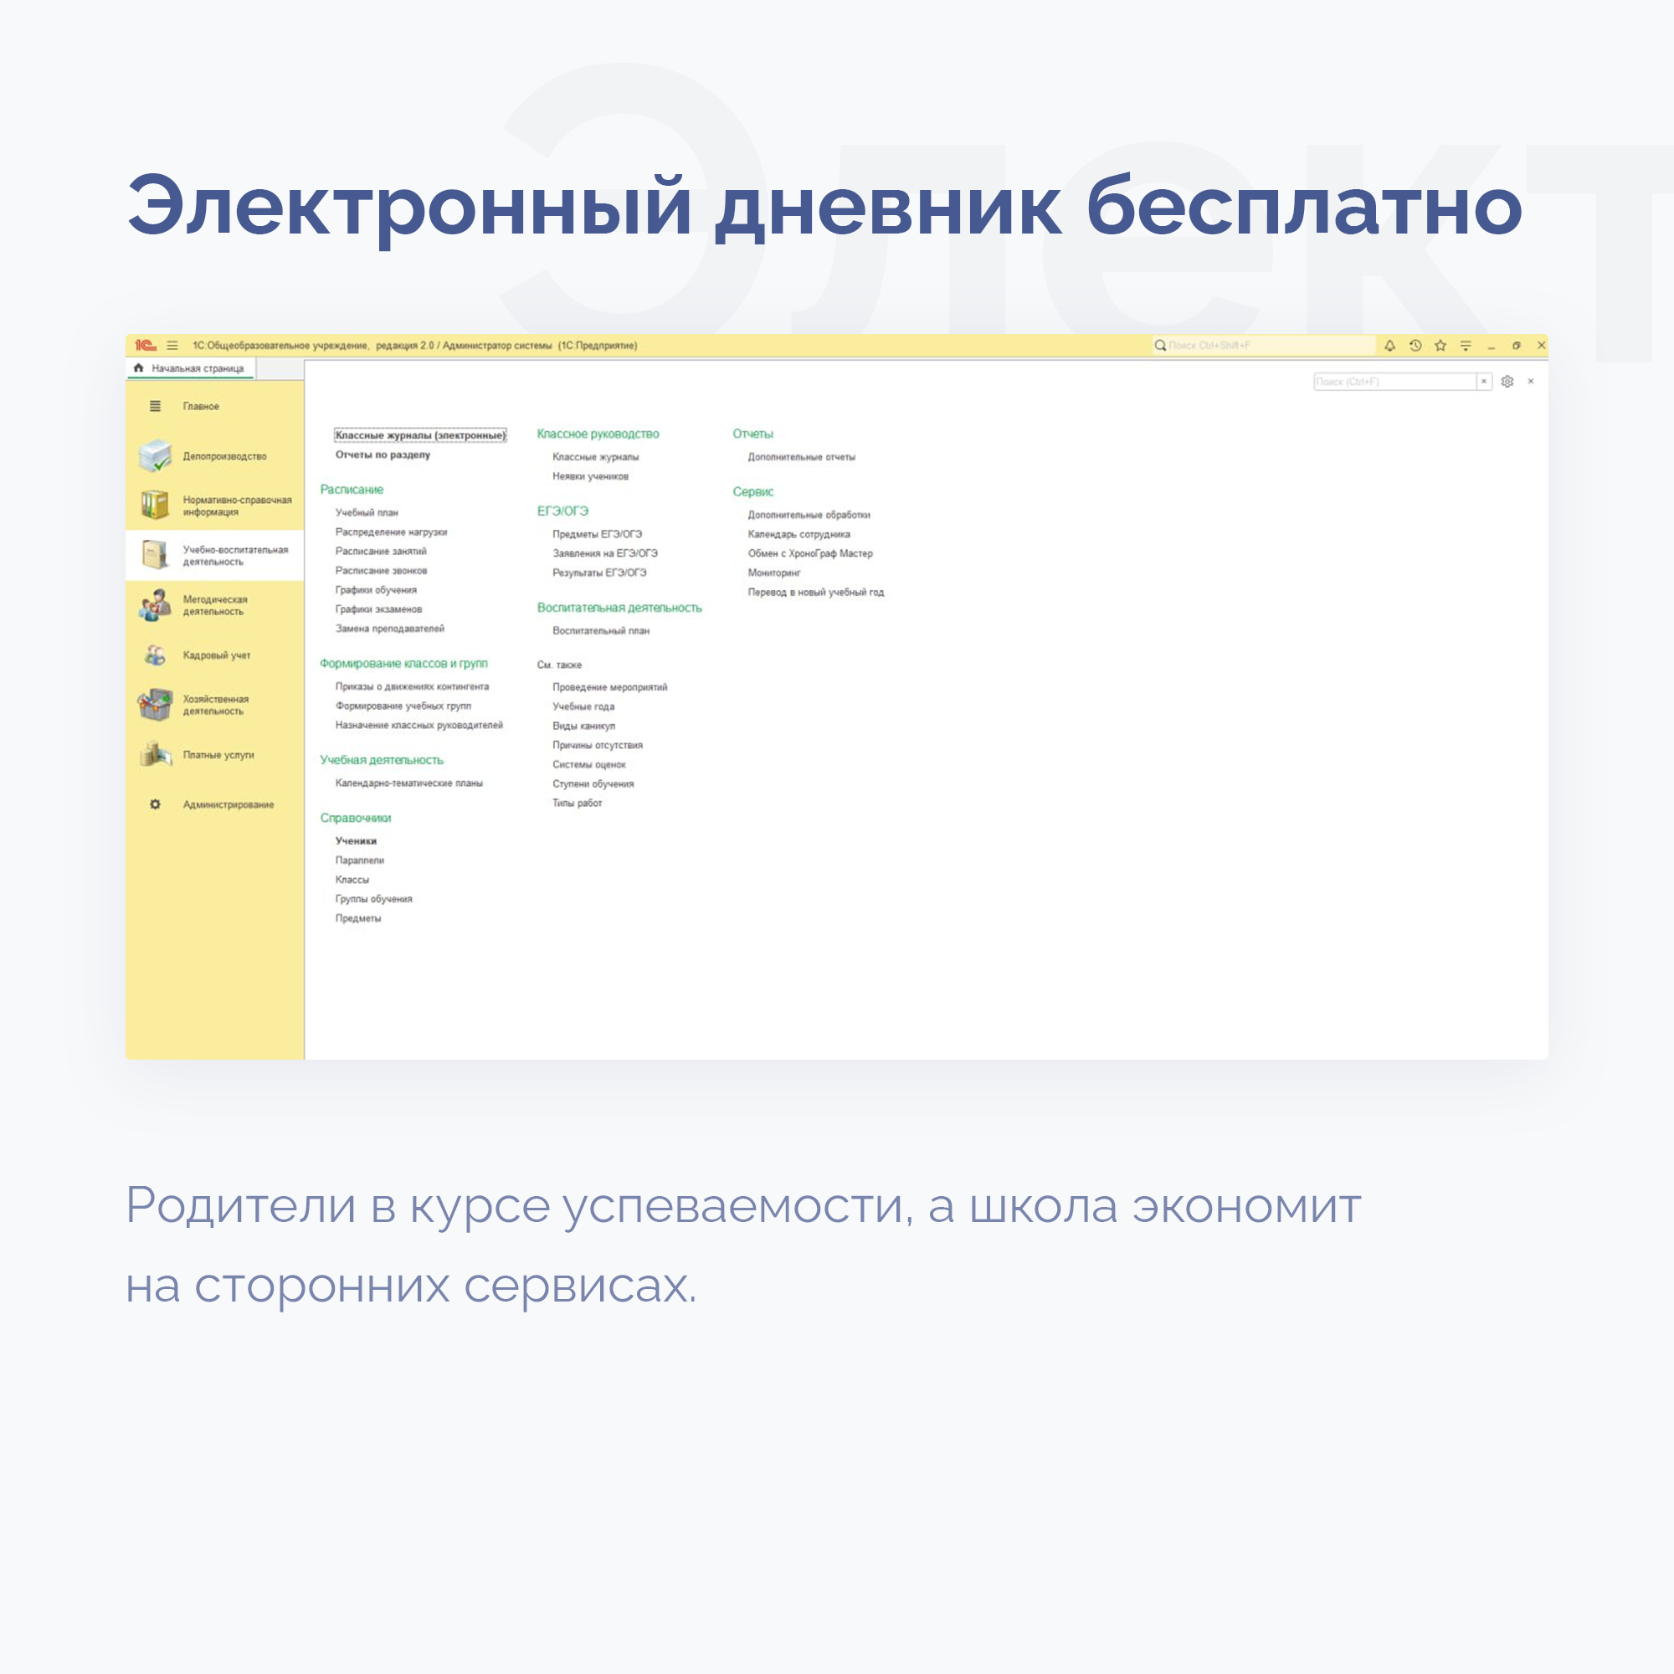Screen dimensions: 1674x1674
Task: Open Классные журналы (электронные)
Action: 420,435
